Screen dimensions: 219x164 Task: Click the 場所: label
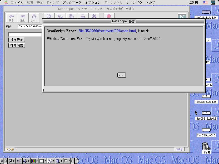click(9, 27)
